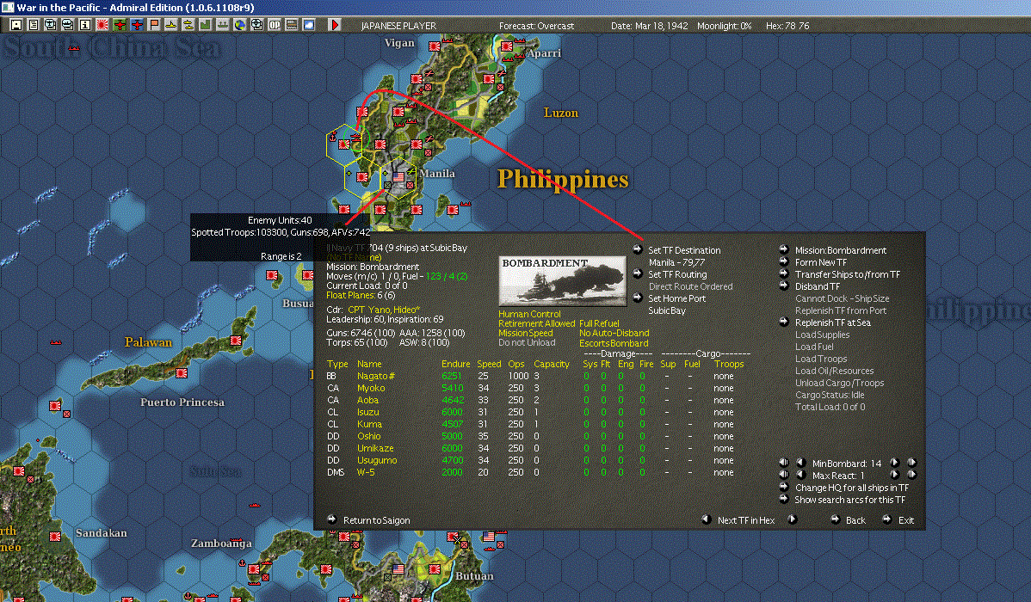Click the green industry toolbar icon
The height and width of the screenshot is (602, 1031).
pos(205,25)
